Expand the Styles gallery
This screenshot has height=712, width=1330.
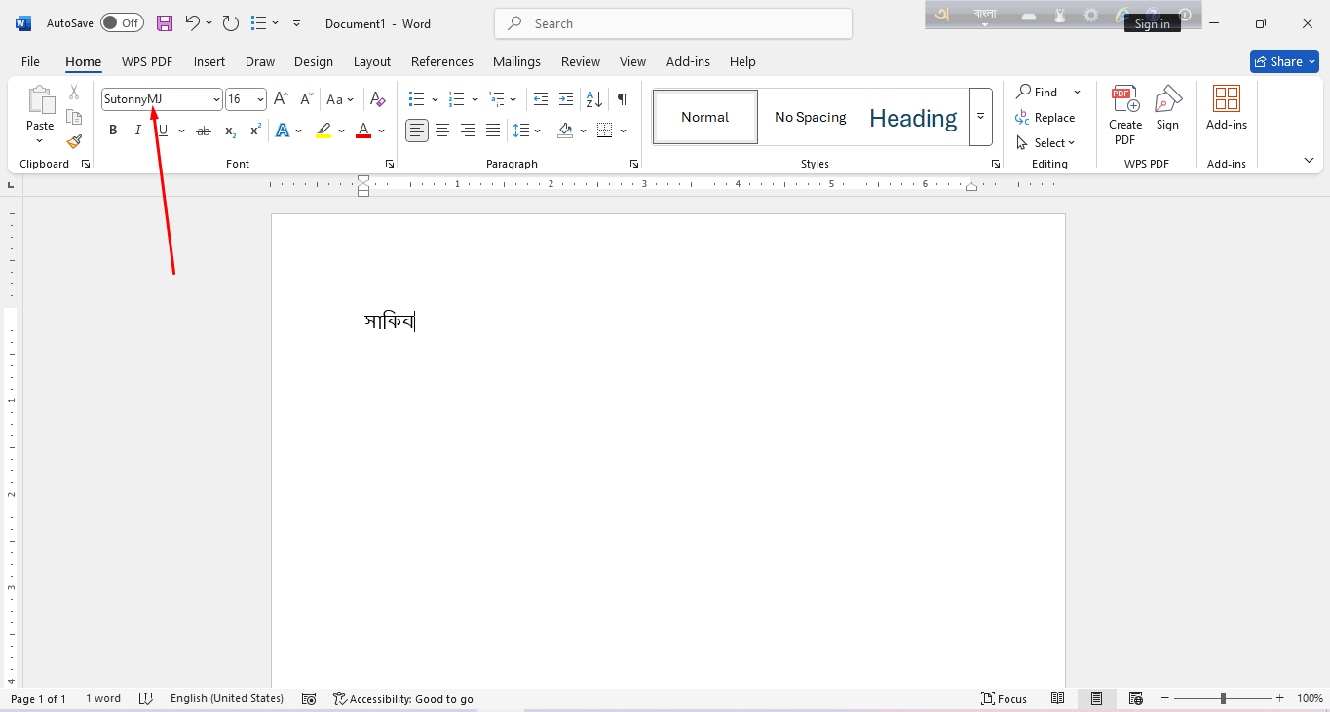coord(980,117)
